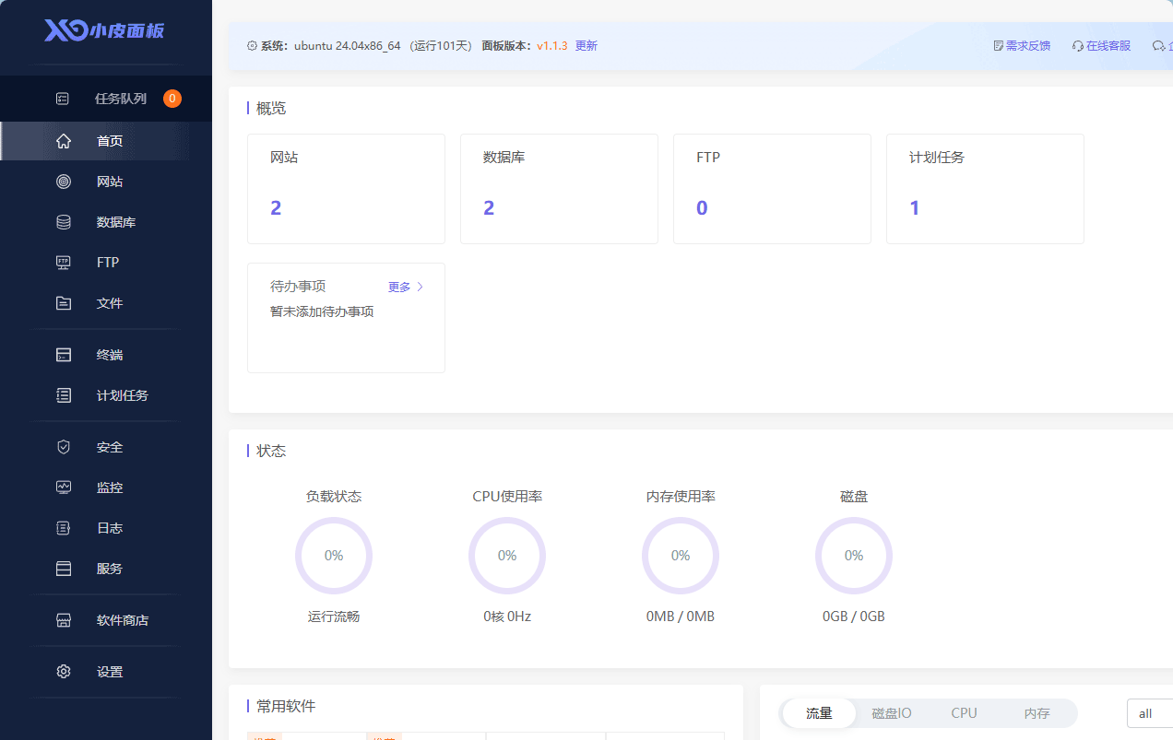The image size is (1173, 740).
Task: Click the 小皮面板 logo
Action: click(x=104, y=30)
